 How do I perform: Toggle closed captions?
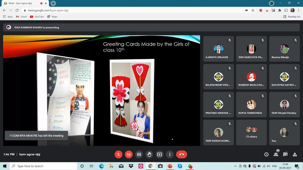(139, 154)
